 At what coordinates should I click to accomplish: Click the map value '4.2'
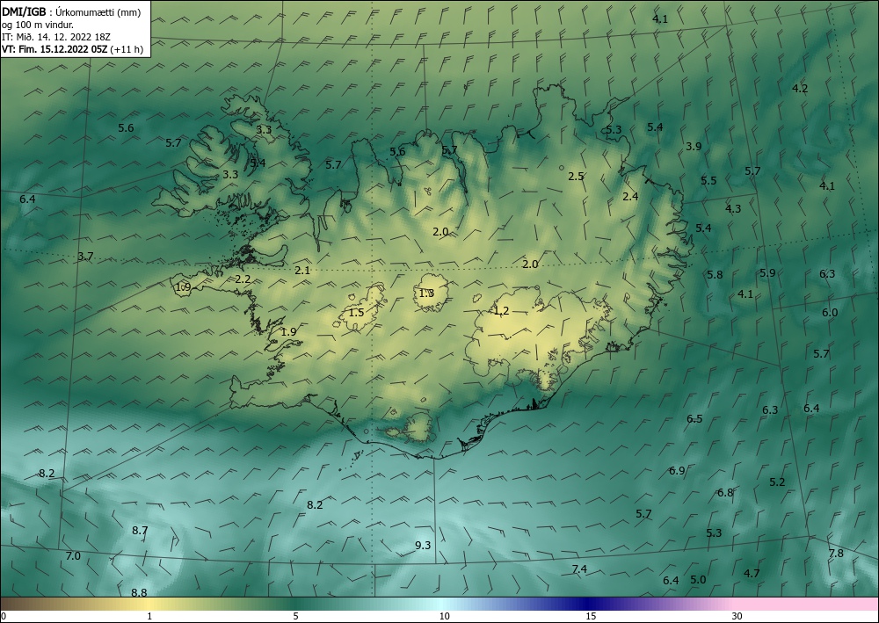click(x=800, y=88)
